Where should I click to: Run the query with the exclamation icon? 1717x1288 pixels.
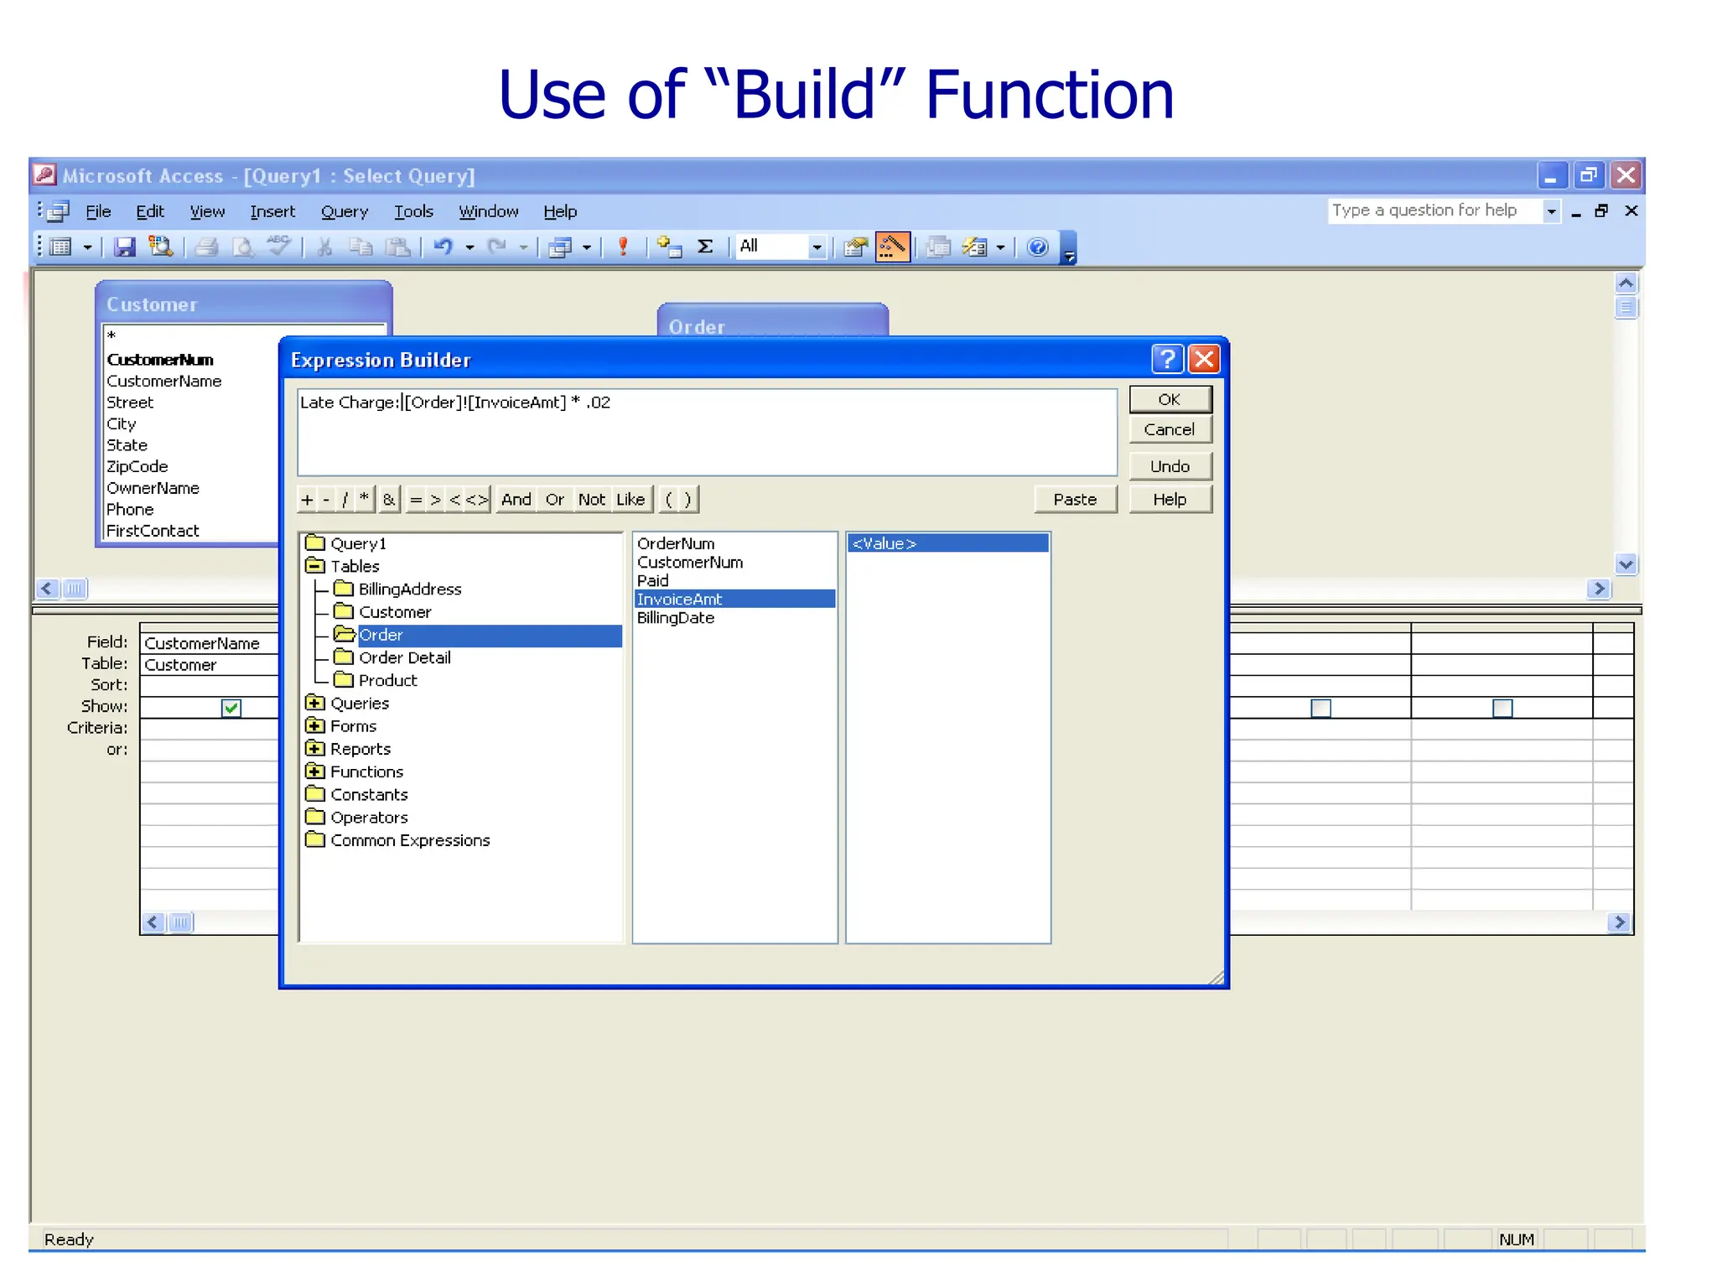(623, 247)
